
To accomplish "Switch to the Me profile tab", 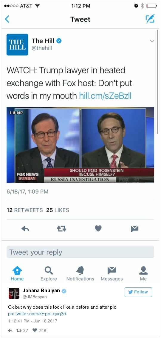I will (143, 274).
